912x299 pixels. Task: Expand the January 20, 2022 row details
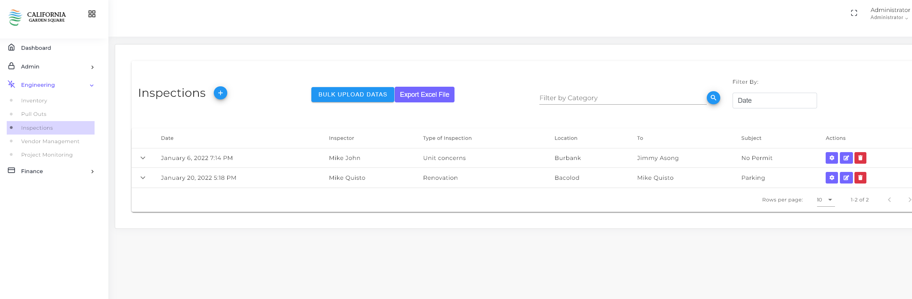[143, 178]
